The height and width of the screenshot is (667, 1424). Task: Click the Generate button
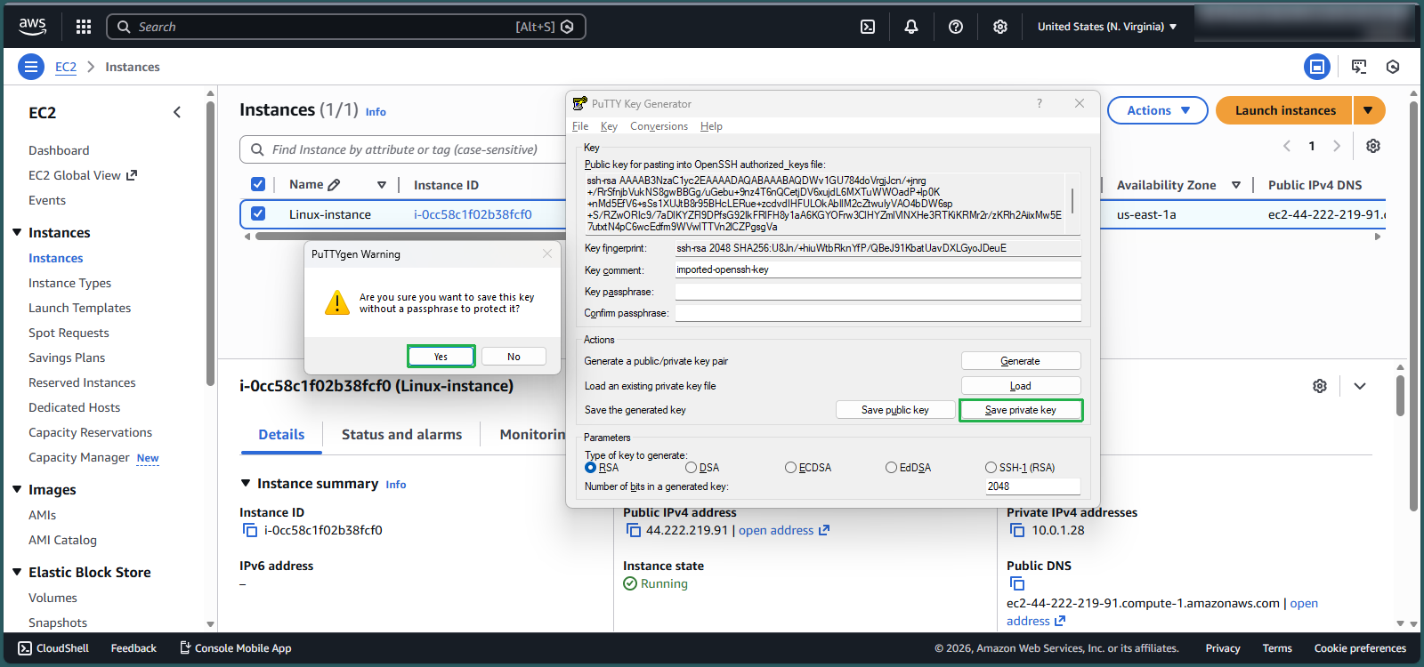pyautogui.click(x=1021, y=361)
